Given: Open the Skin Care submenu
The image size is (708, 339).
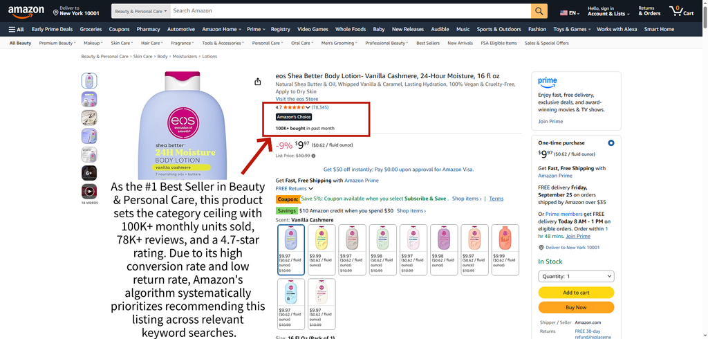Looking at the screenshot, I should [x=122, y=44].
